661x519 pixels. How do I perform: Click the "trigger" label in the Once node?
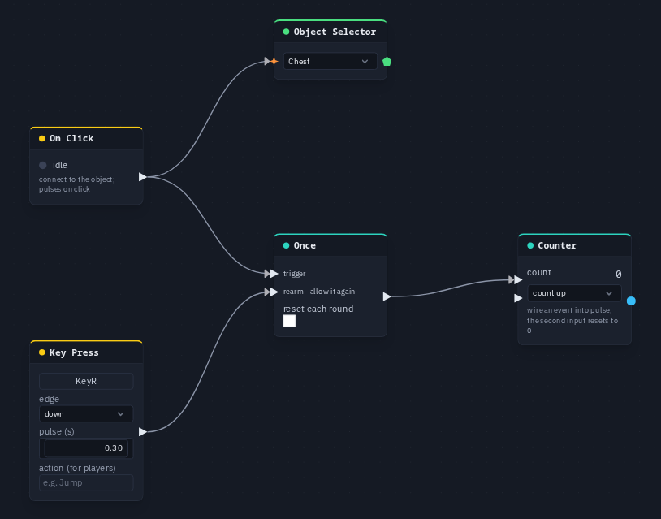294,274
